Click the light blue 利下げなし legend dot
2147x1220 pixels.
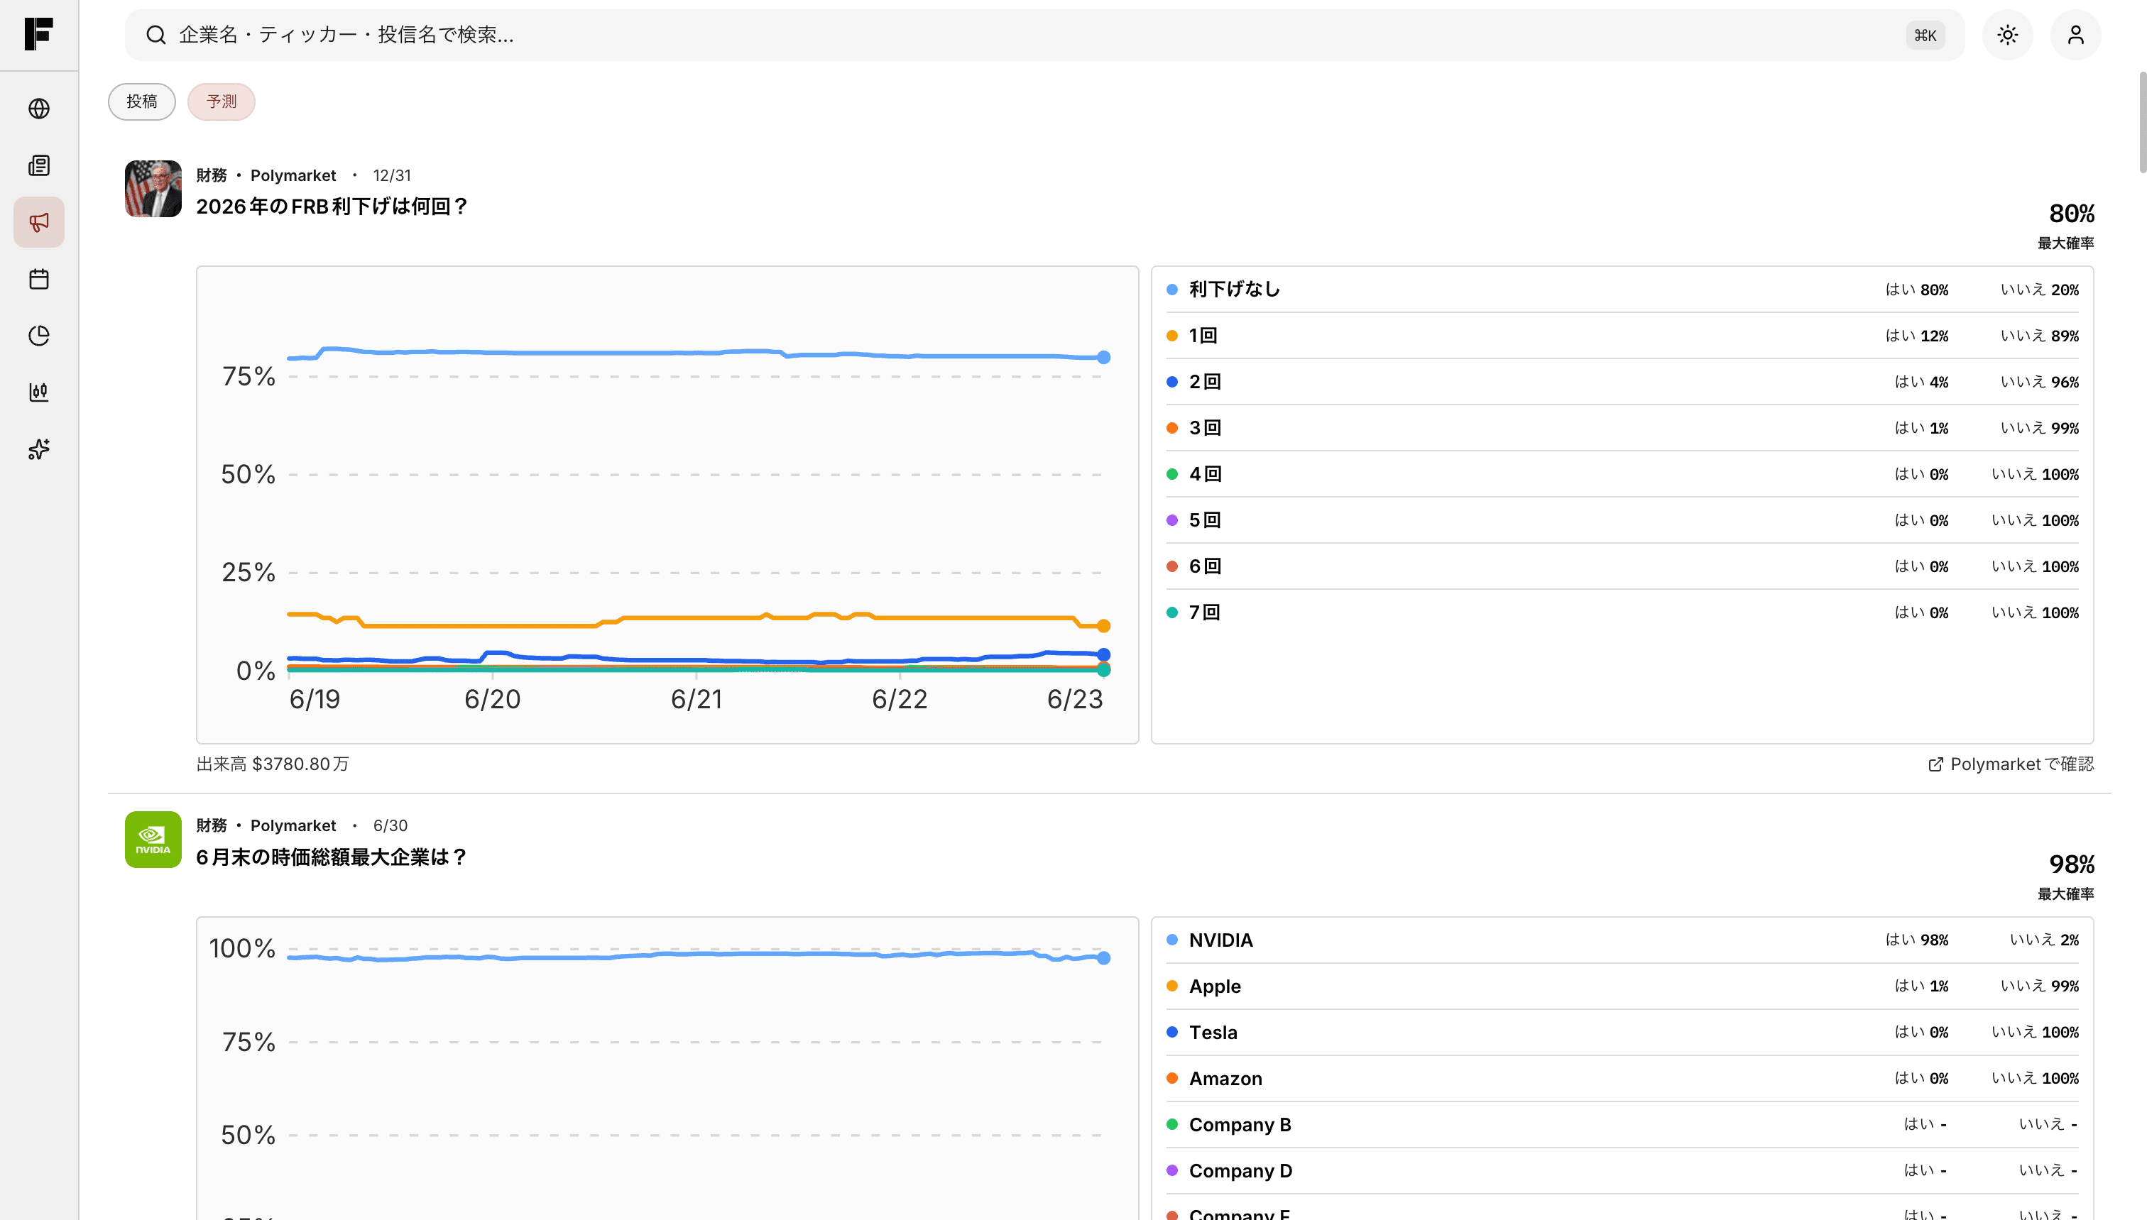coord(1171,289)
